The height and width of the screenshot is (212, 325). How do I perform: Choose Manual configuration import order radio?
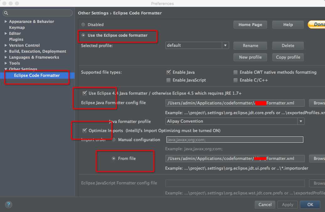click(113, 140)
